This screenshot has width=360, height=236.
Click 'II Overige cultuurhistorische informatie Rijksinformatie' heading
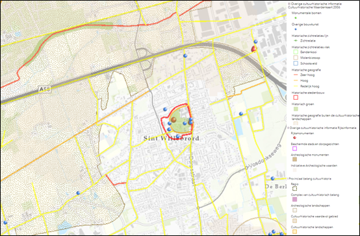point(322,128)
